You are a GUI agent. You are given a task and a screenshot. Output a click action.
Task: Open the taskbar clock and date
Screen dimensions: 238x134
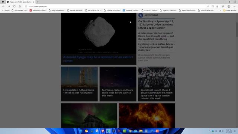[x=229, y=131]
